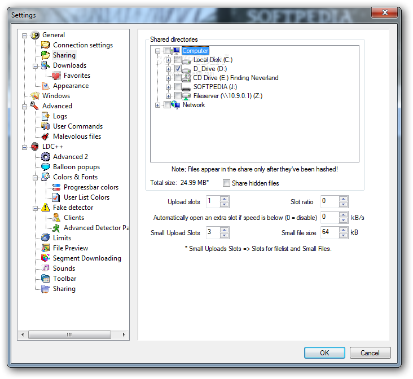Check the SOFTPEDIA (J:) checkbox

[178, 87]
